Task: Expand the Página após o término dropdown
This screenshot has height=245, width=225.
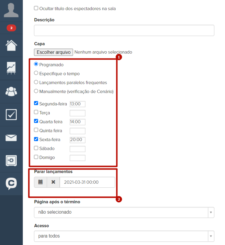Action: point(124,212)
